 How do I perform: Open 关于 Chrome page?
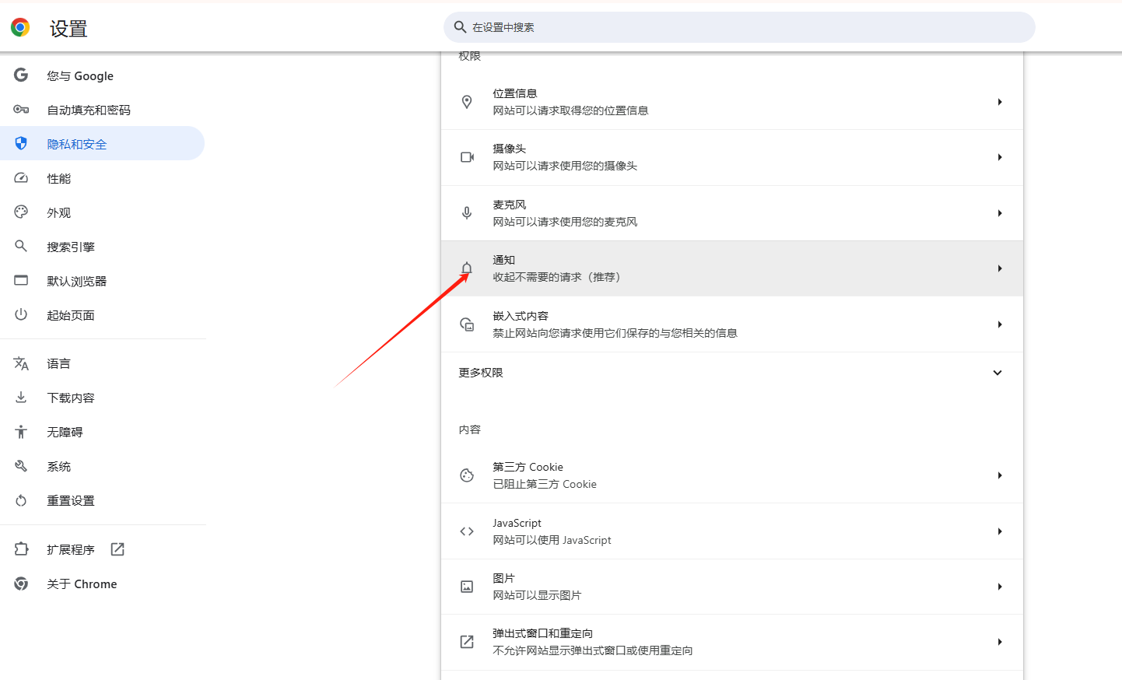pos(102,584)
